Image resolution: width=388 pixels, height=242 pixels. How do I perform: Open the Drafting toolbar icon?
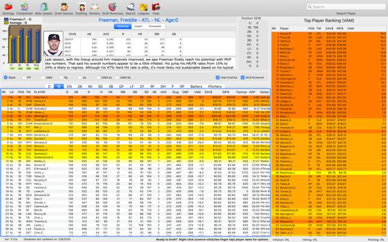[81, 8]
